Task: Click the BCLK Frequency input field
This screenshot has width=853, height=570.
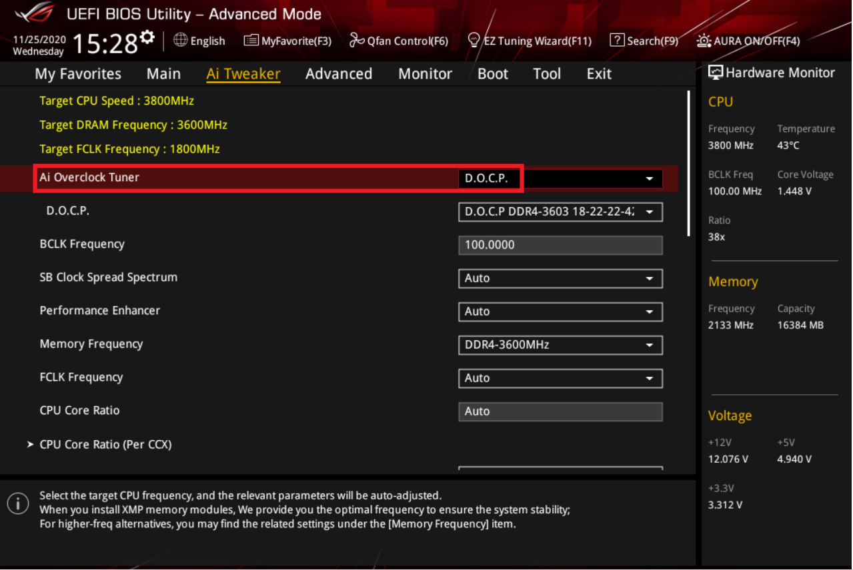Action: point(560,245)
